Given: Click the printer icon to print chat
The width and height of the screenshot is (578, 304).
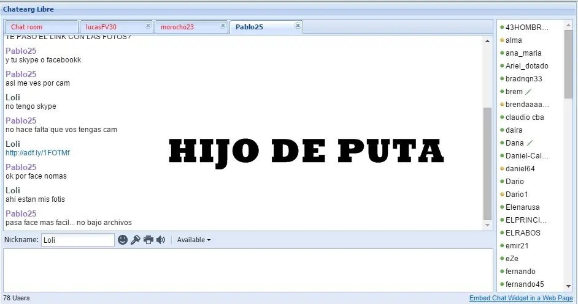Looking at the screenshot, I should click(148, 240).
